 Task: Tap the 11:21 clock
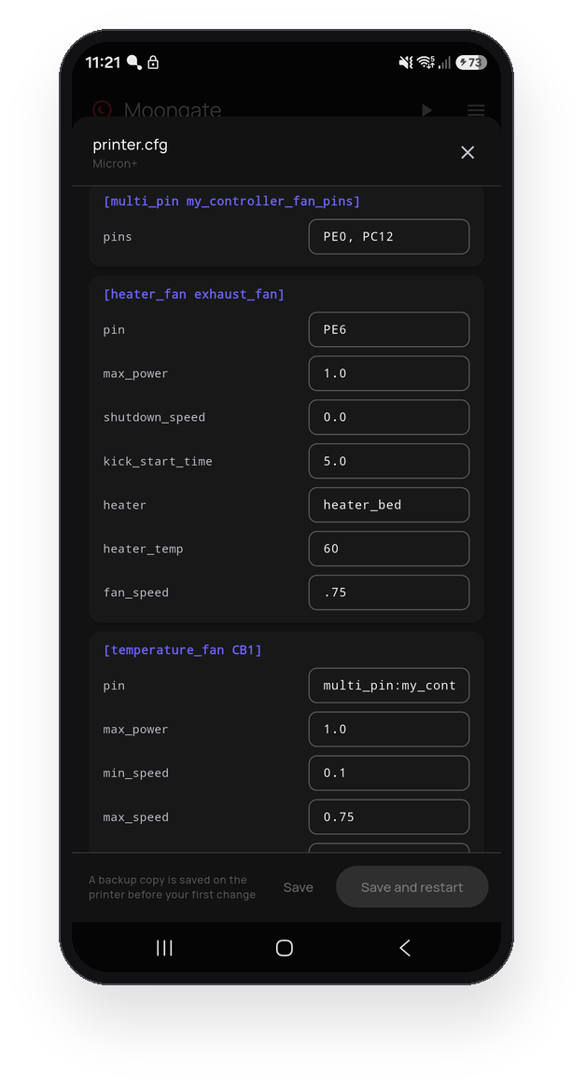(103, 63)
